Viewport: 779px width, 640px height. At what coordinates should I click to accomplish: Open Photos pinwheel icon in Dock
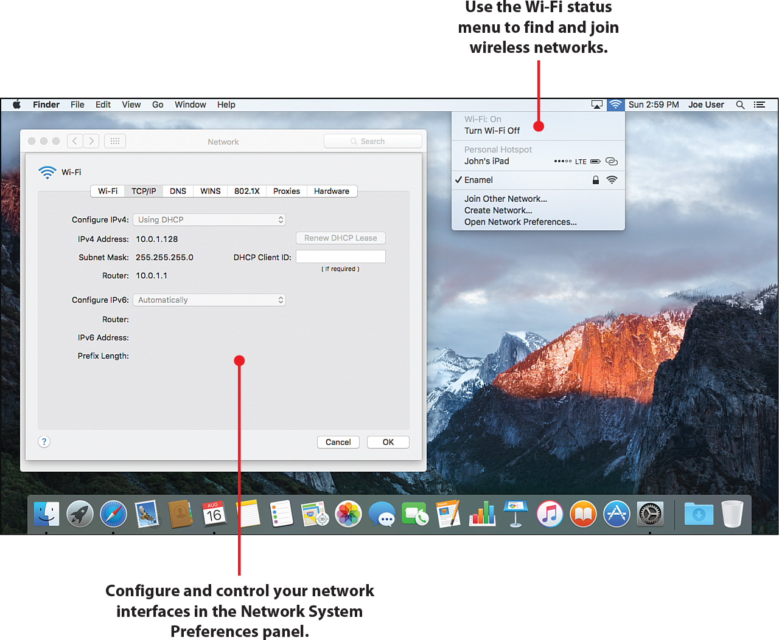[349, 514]
